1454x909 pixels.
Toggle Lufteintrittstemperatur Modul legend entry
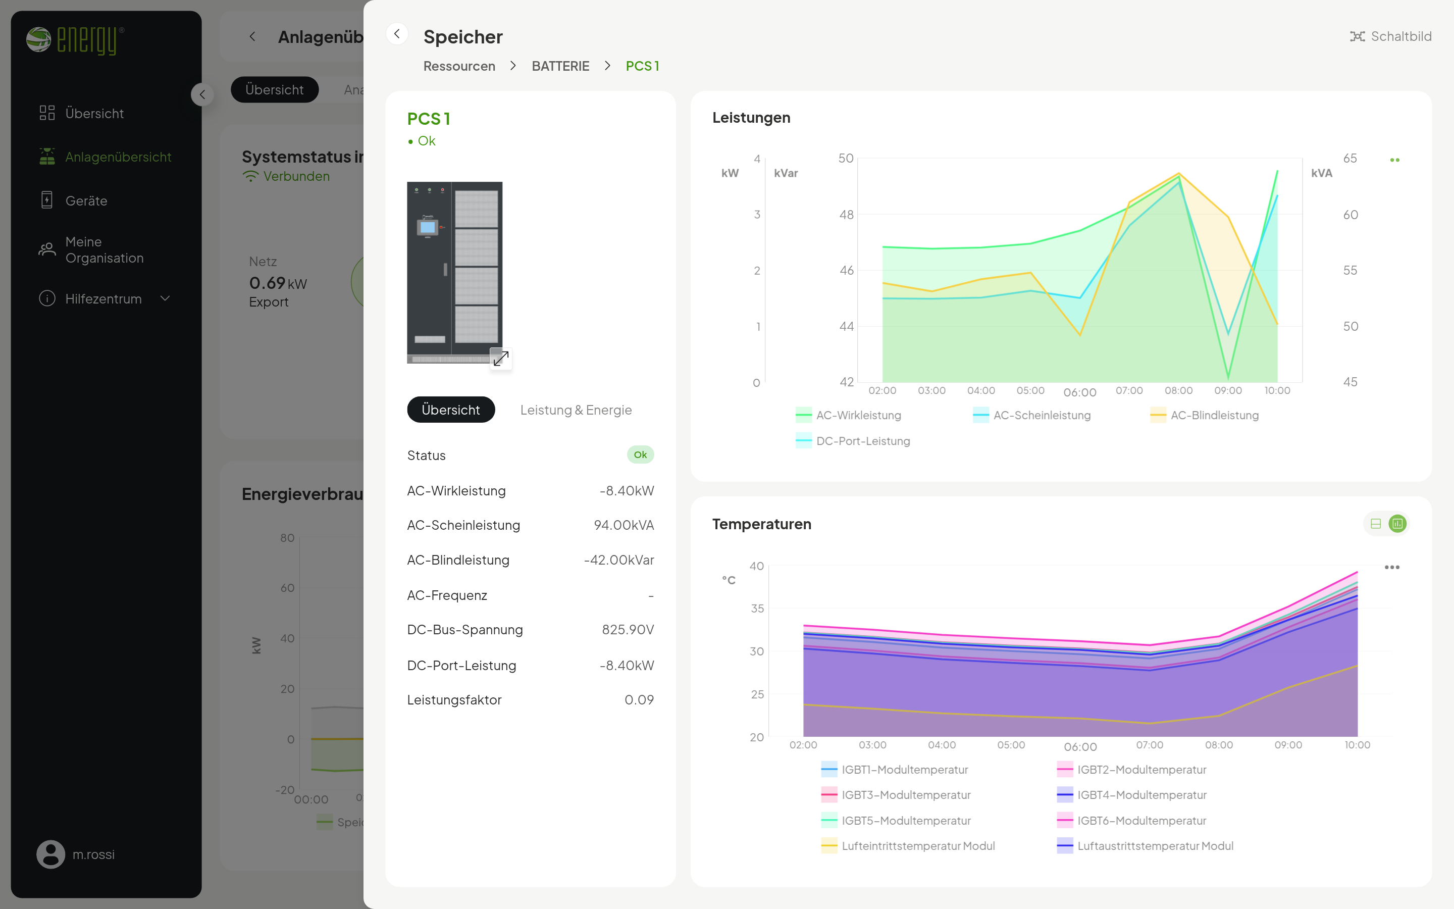click(x=907, y=846)
